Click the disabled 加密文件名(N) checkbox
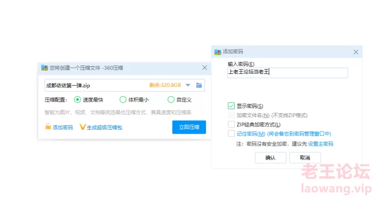380x199 pixels. click(231, 115)
